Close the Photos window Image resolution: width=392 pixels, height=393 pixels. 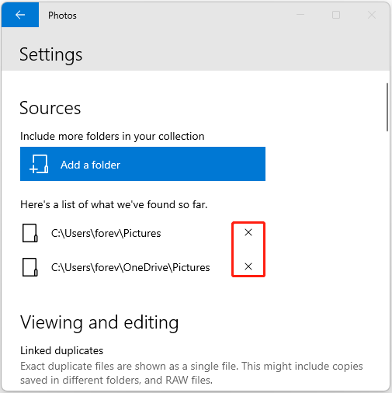(x=372, y=15)
